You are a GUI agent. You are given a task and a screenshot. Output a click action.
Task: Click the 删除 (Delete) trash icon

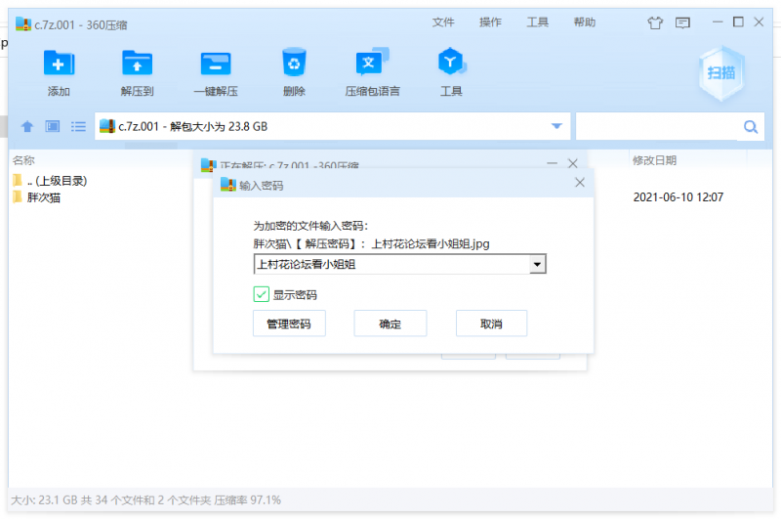[x=294, y=65]
